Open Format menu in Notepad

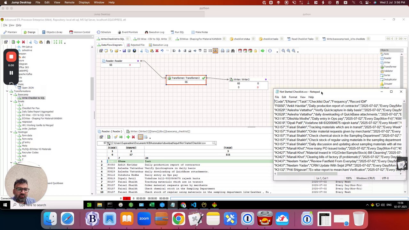click(293, 97)
